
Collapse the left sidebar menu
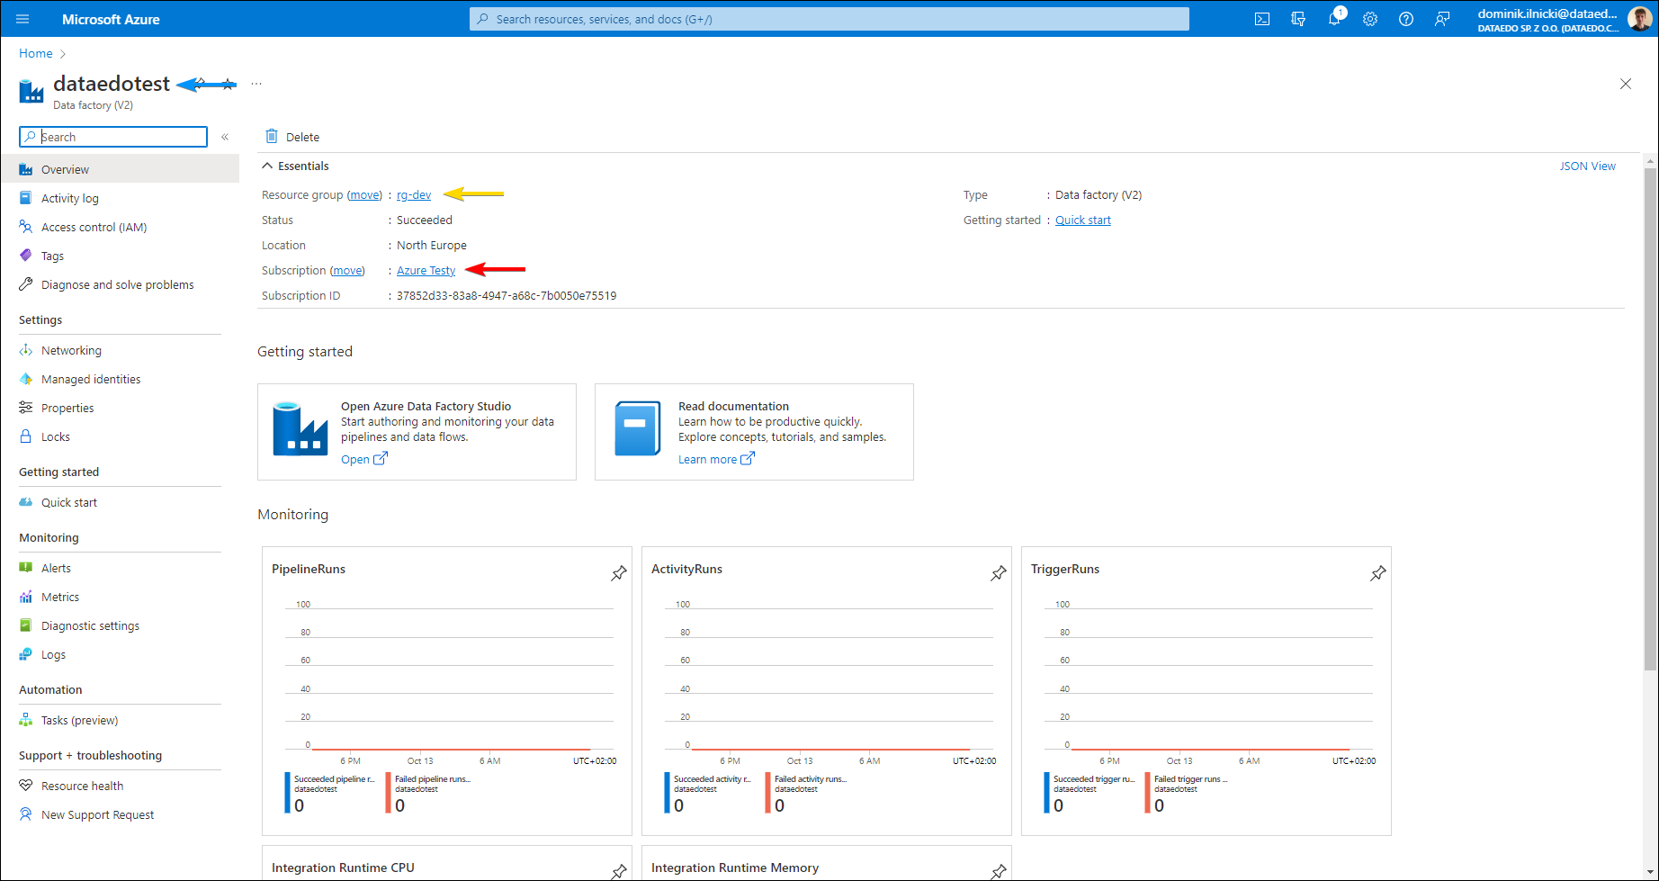click(x=225, y=137)
